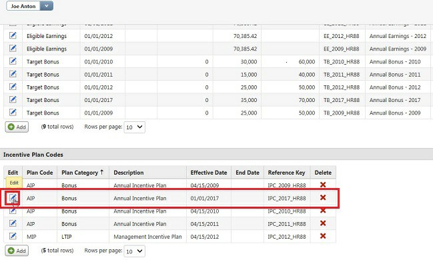
Task: Edit the MIP Management Incentive Plan row
Action: point(13,236)
